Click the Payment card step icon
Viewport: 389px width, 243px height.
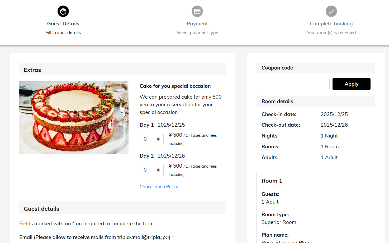[197, 11]
